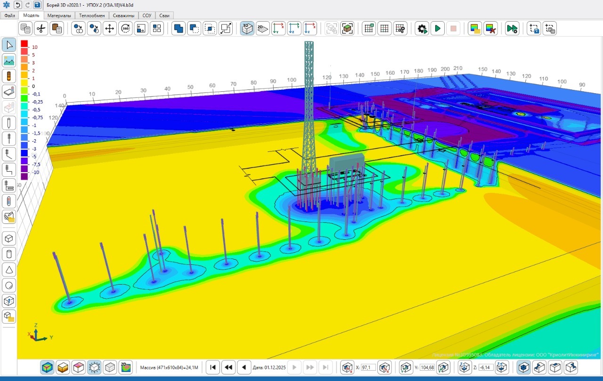
Task: Open calculation settings gear icon
Action: (422, 29)
